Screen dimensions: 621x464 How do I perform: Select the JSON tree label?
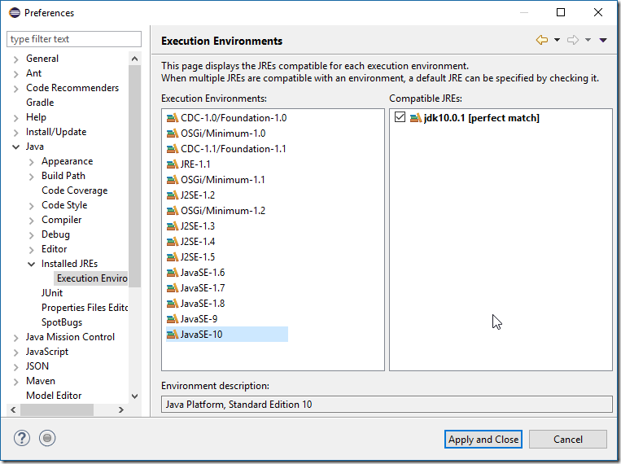click(x=37, y=366)
